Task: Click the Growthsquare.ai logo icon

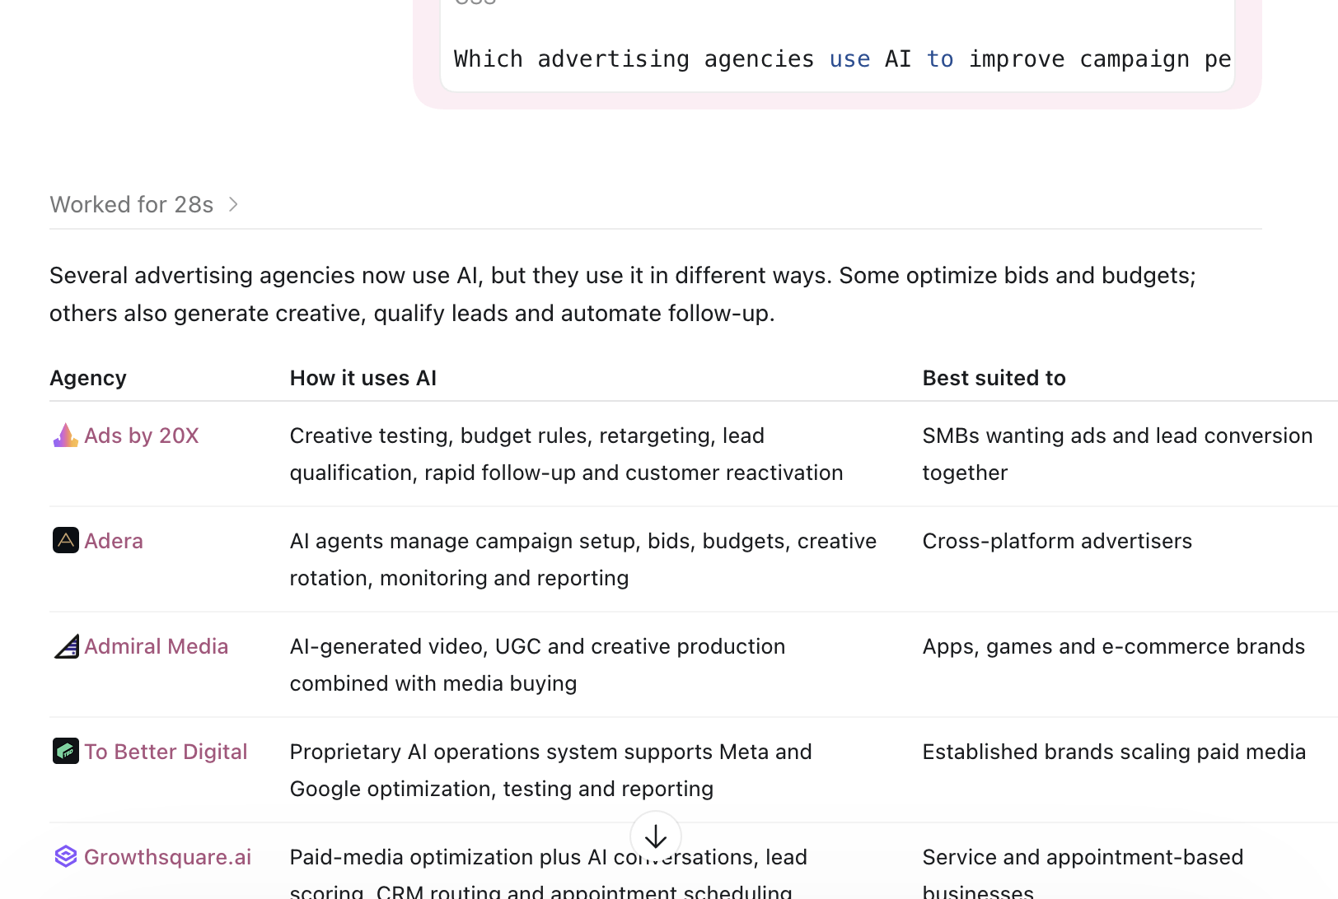Action: 66,857
